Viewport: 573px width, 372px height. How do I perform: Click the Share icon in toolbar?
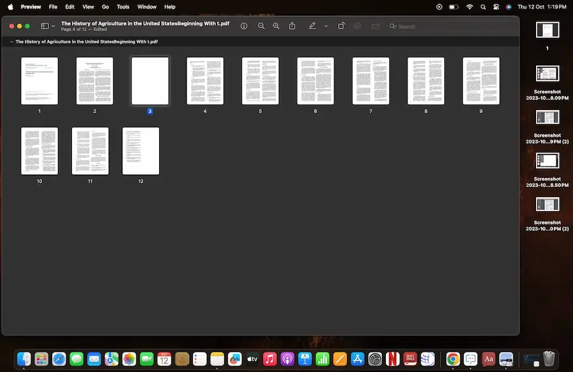pyautogui.click(x=292, y=26)
